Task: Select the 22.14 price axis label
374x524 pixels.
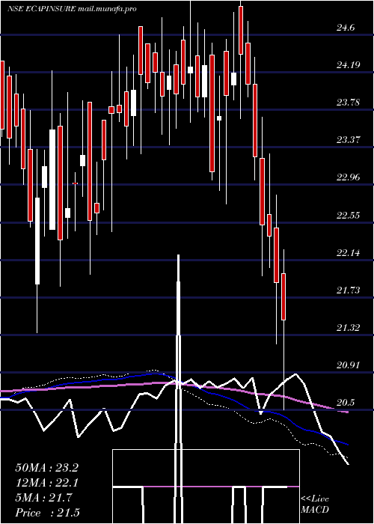Action: pos(349,253)
